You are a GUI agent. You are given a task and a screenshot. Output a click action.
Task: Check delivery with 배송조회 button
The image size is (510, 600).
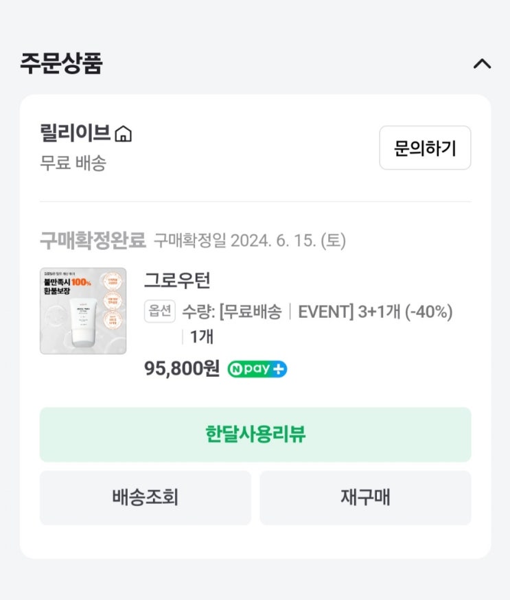145,497
